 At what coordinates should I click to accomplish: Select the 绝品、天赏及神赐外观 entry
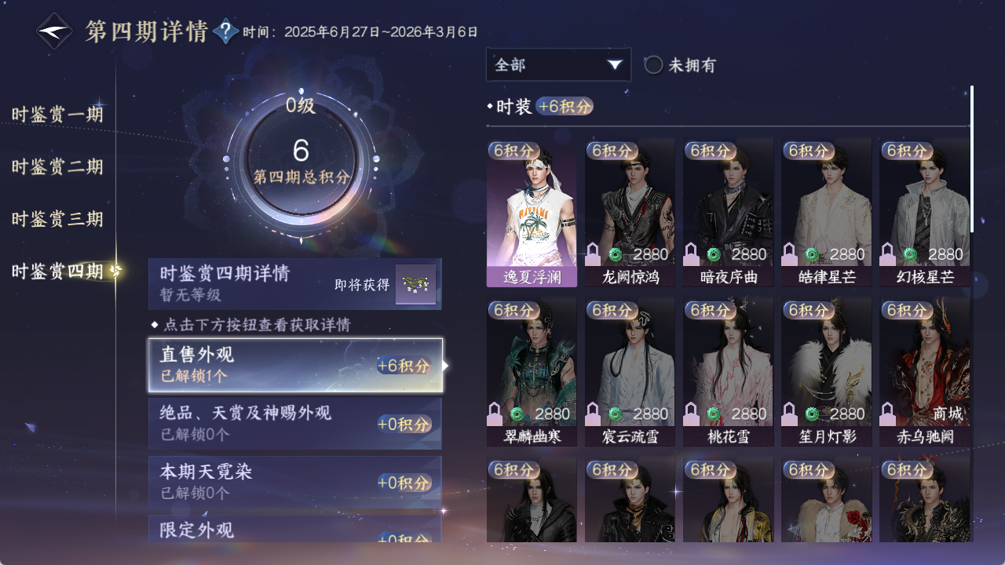295,423
